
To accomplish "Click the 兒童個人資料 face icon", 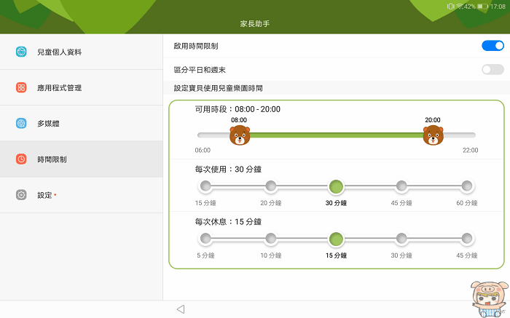I will pyautogui.click(x=22, y=52).
